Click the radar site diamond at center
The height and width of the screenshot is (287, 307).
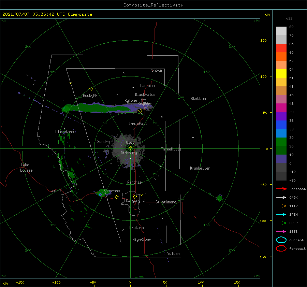tap(130, 148)
